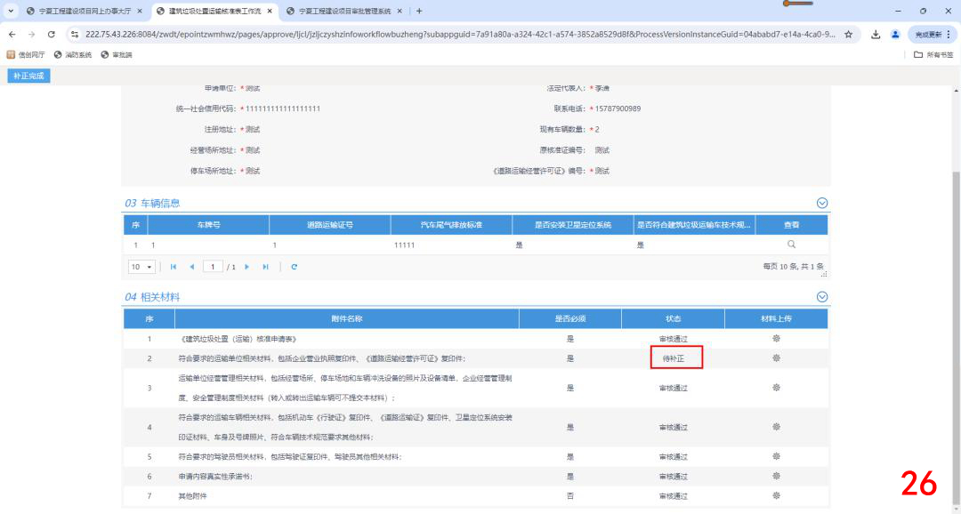
Task: Collapse the 03 车辆信息 section
Action: 821,204
